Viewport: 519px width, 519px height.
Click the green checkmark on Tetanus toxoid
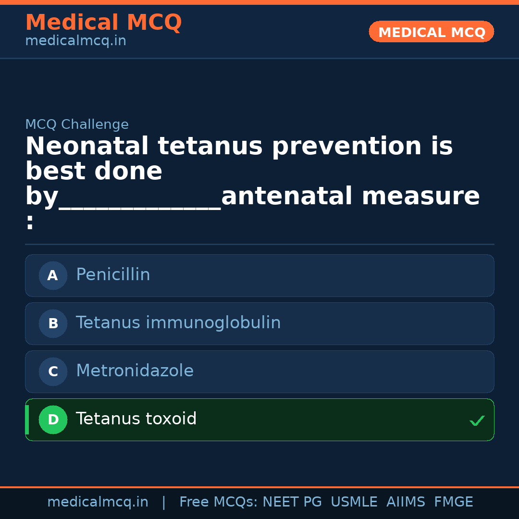477,421
